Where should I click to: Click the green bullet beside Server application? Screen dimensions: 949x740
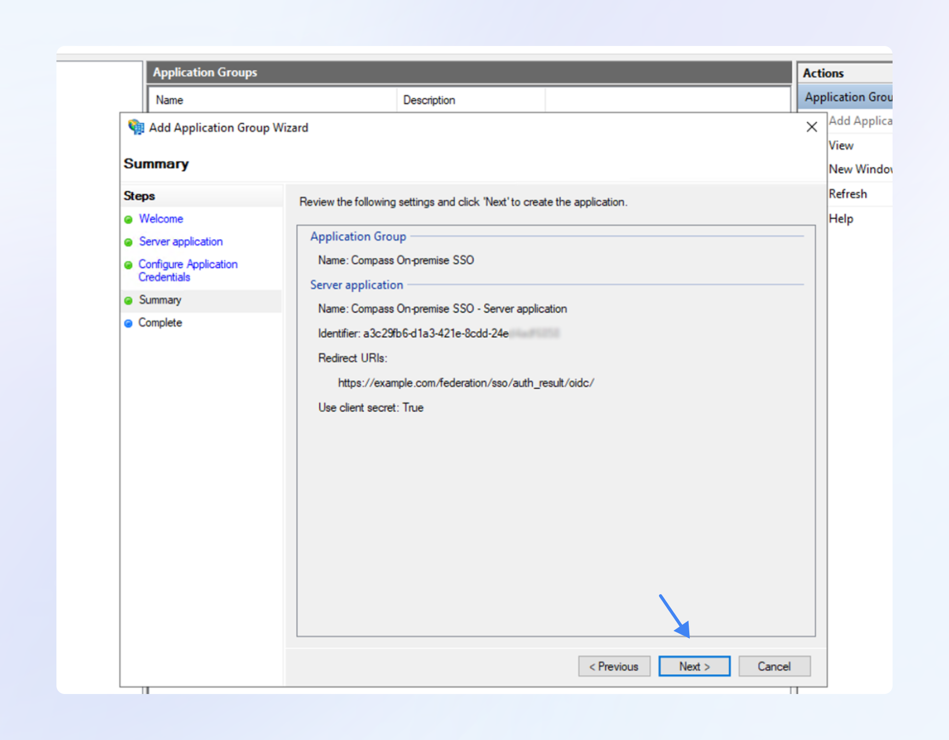[129, 242]
